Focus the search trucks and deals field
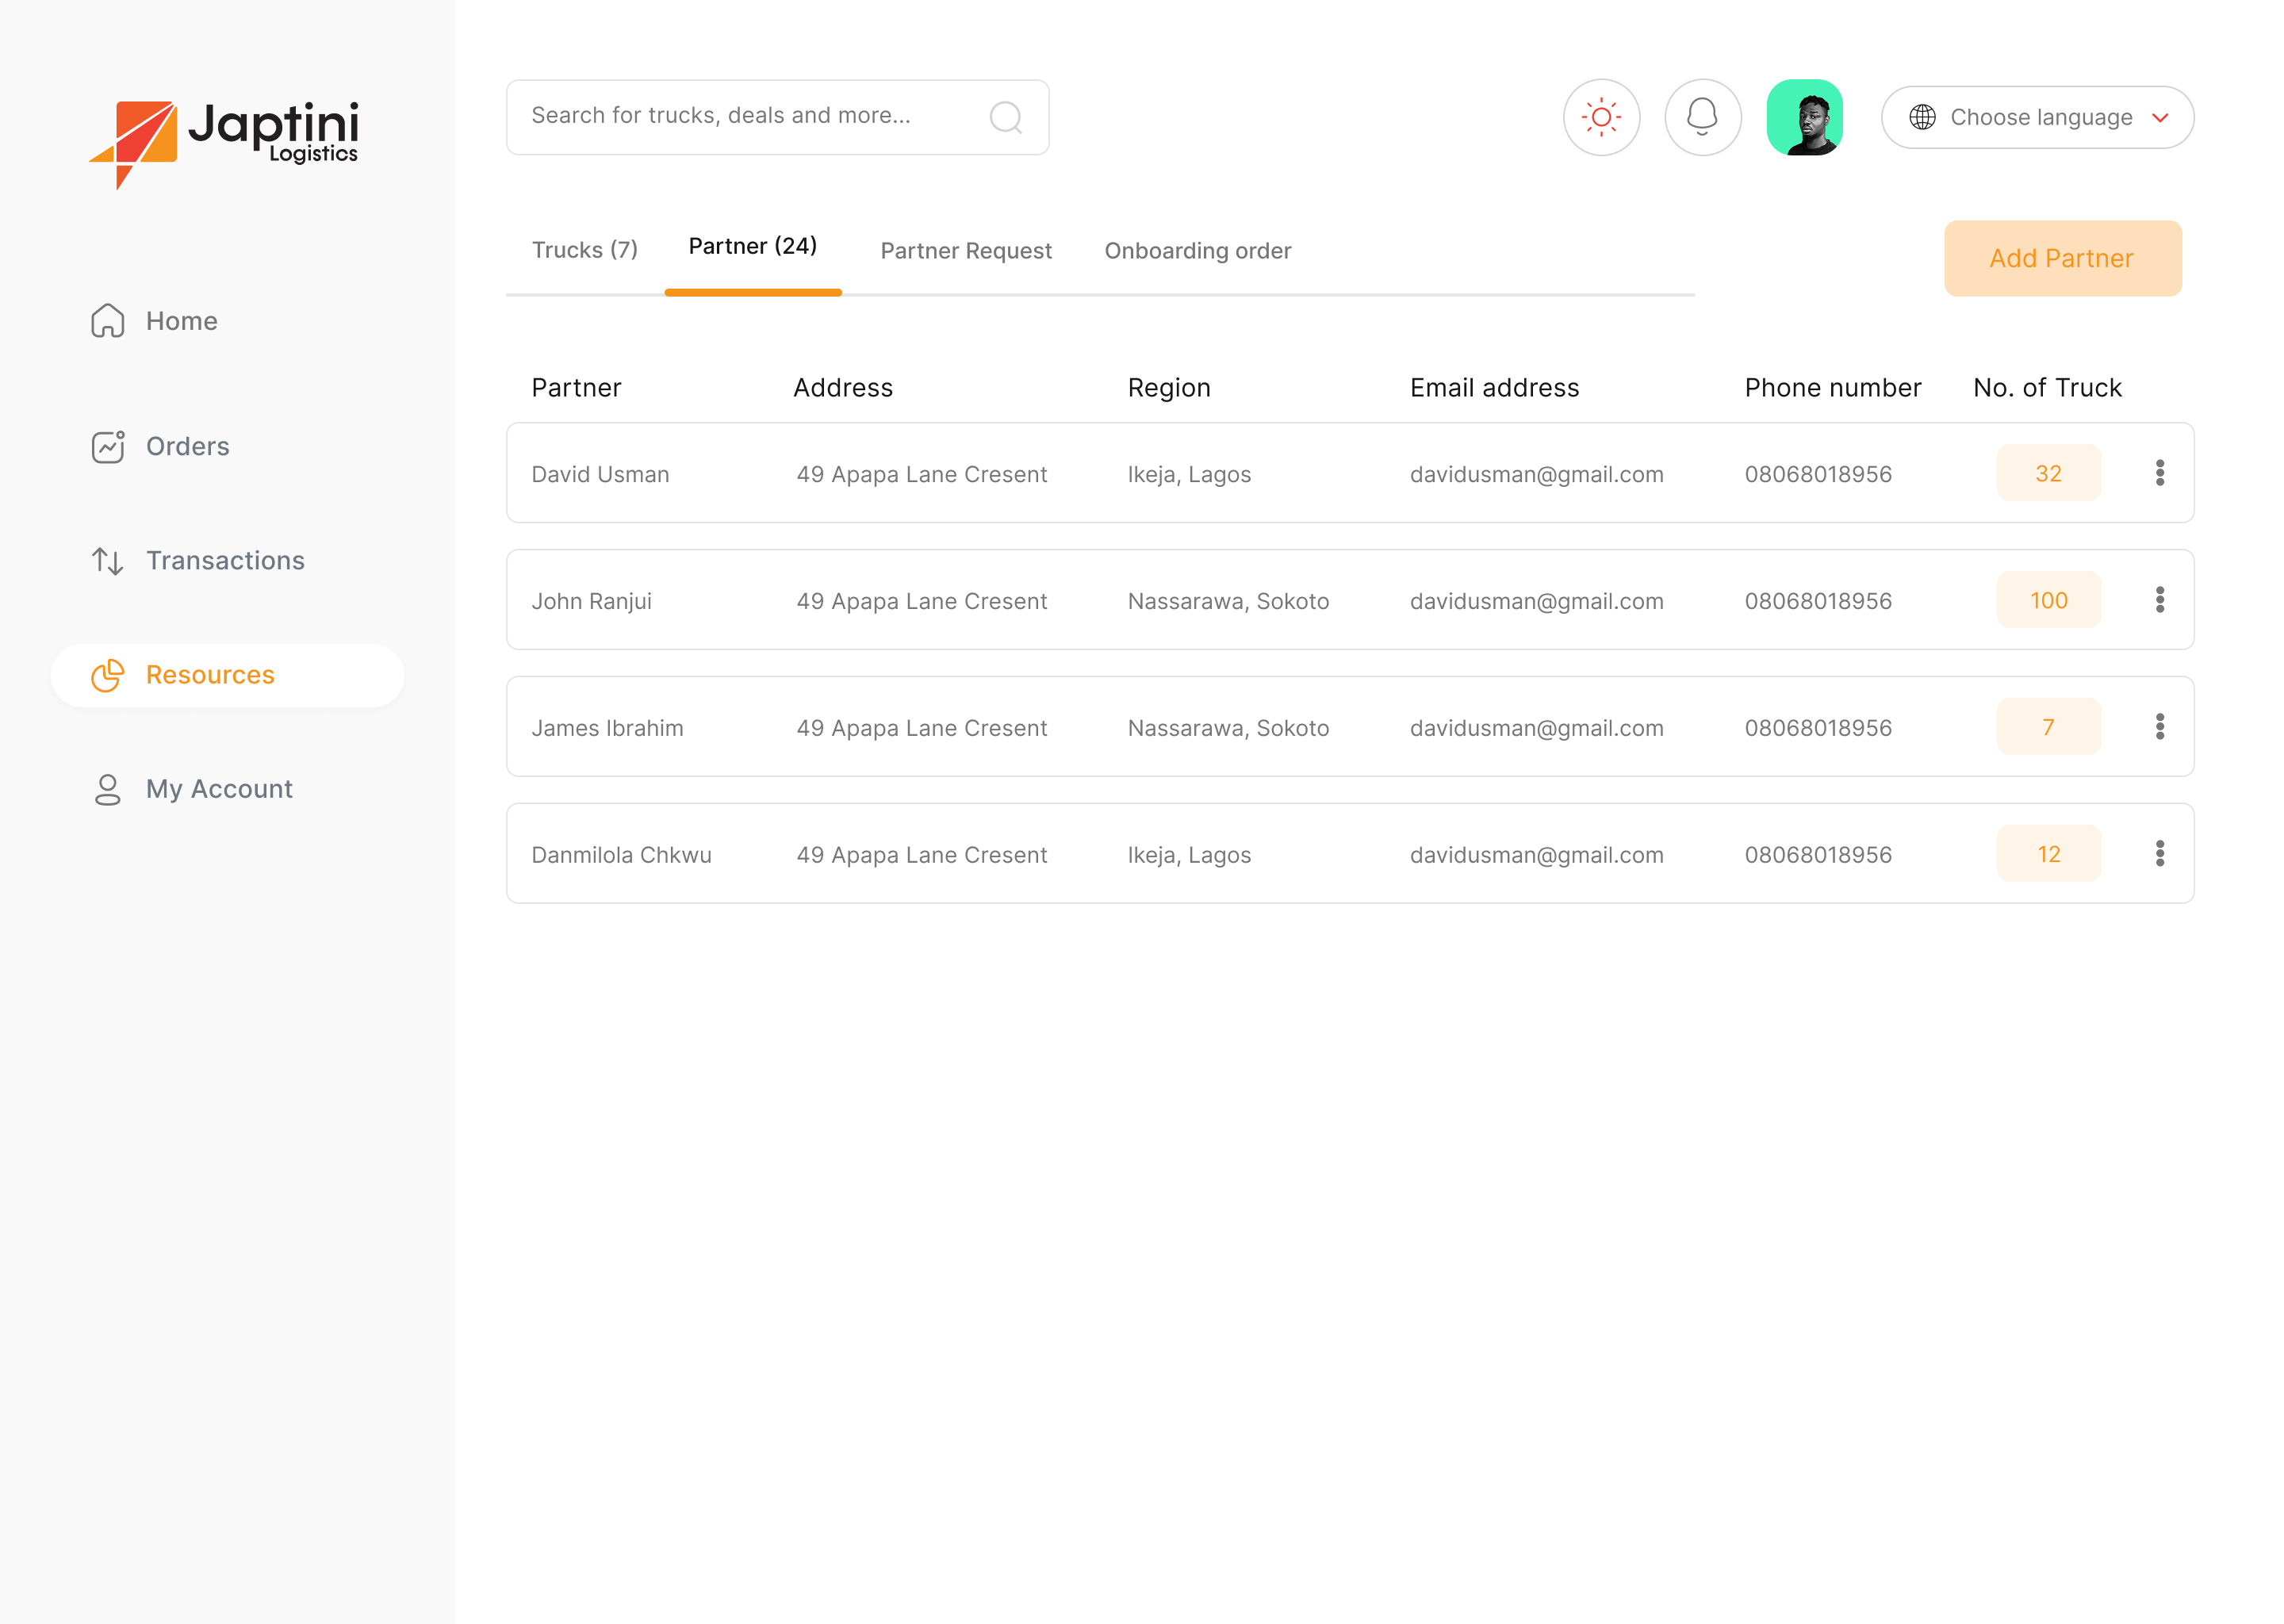2284x1624 pixels. pyautogui.click(x=777, y=117)
